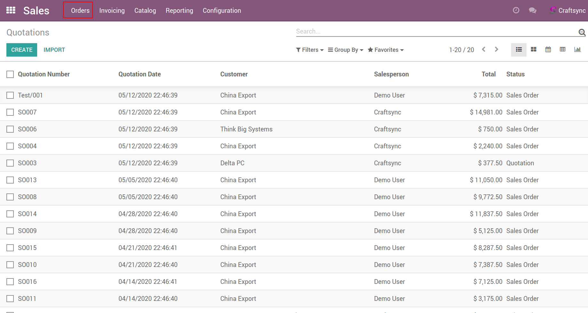Open the Invoicing menu
Image resolution: width=588 pixels, height=313 pixels.
pos(112,11)
